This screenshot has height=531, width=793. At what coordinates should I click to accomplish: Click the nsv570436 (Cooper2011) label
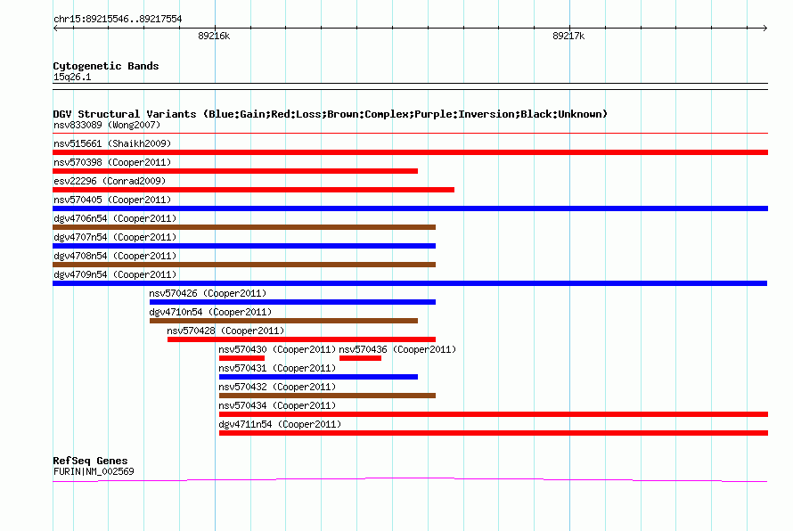[x=397, y=349]
